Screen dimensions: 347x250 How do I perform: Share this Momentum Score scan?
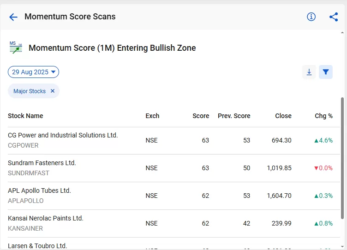click(x=334, y=17)
